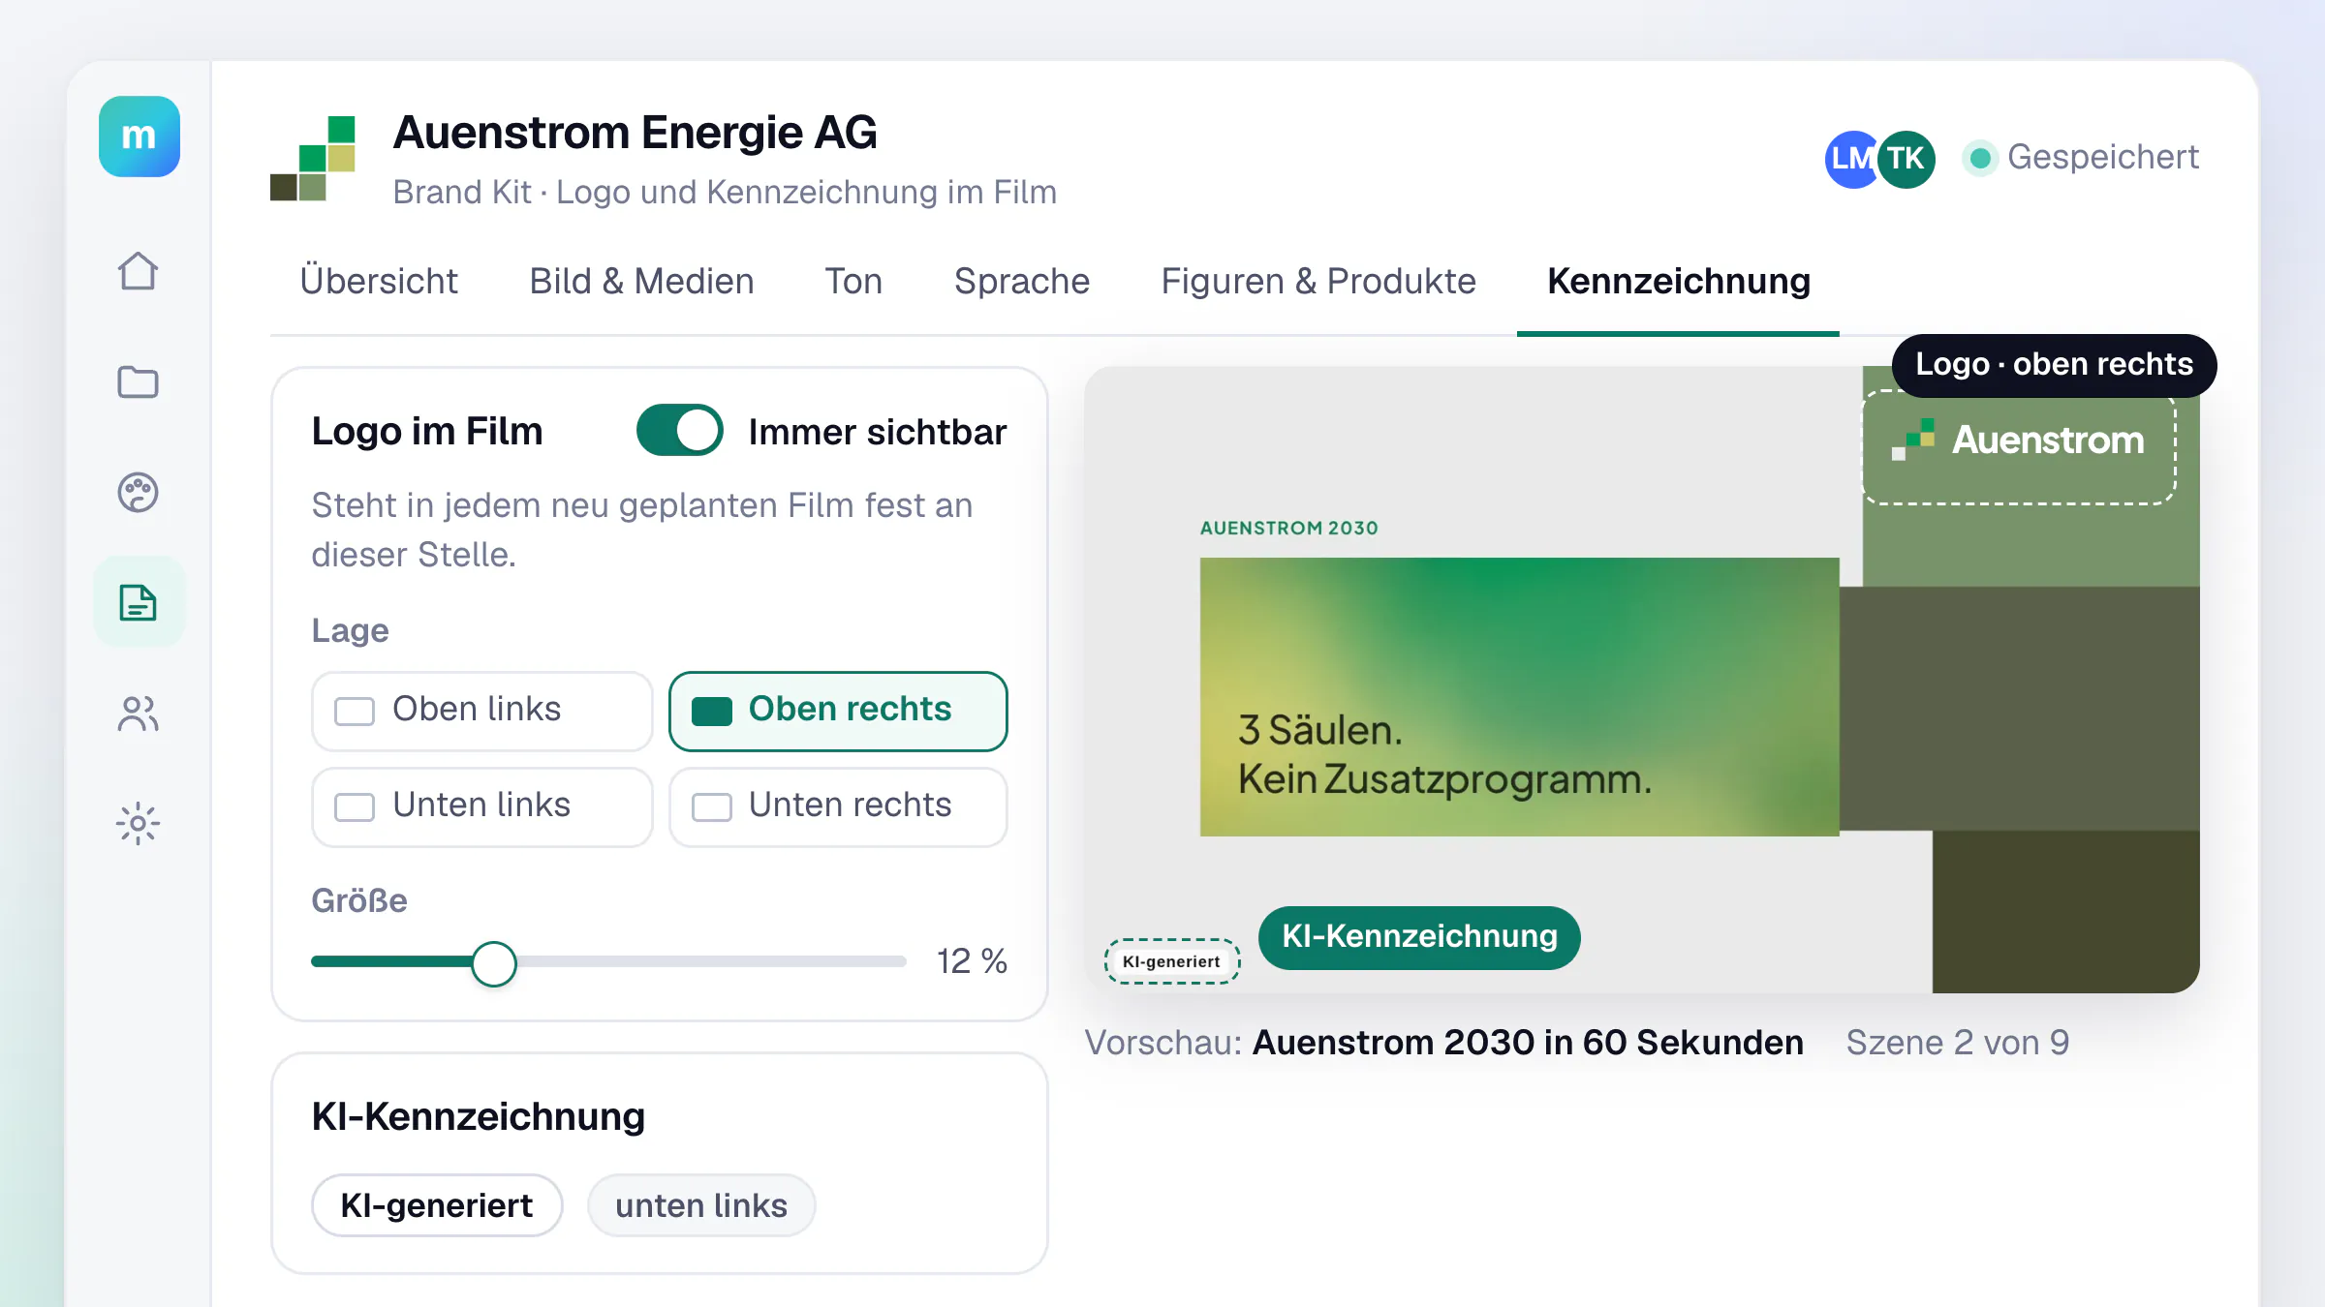Switch to the Figuren & Produkte tab

point(1318,282)
